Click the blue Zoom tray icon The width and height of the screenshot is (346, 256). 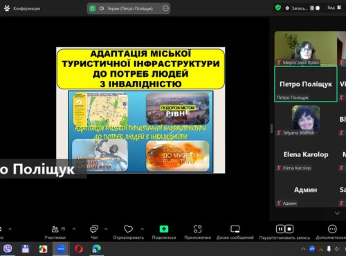click(x=312, y=249)
